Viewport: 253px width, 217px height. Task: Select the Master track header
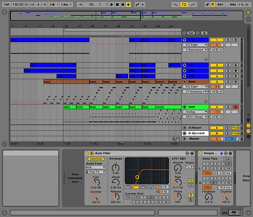[x=194, y=138]
